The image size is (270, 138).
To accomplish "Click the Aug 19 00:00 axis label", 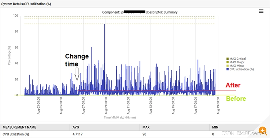I will 218,106.
